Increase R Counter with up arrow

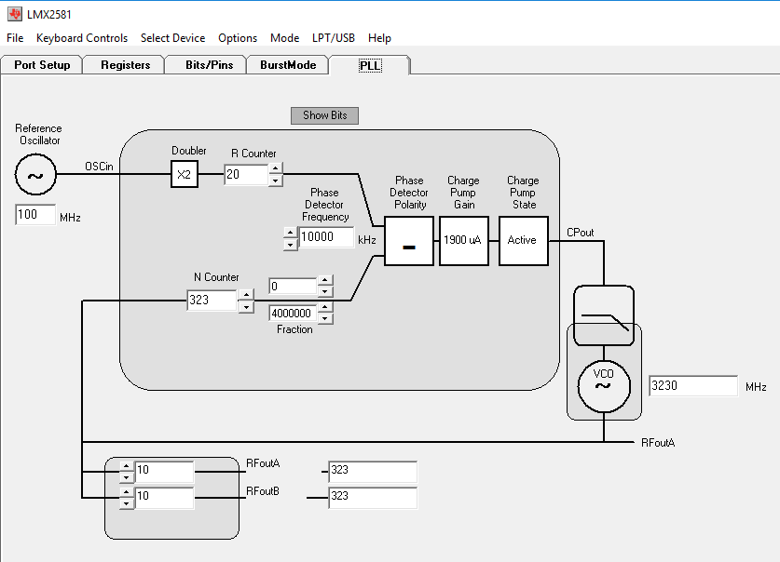pos(276,168)
